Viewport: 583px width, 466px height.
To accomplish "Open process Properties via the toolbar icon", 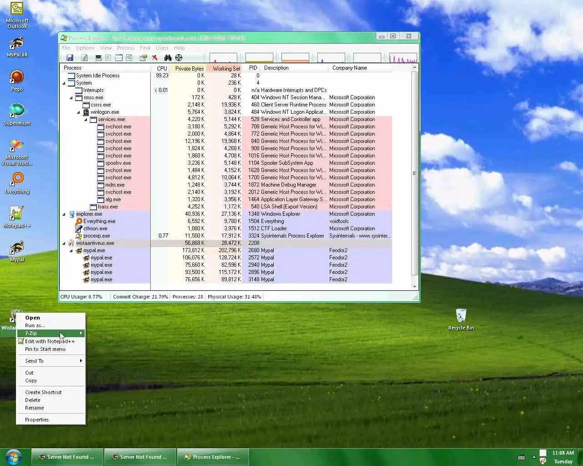I will [x=143, y=58].
